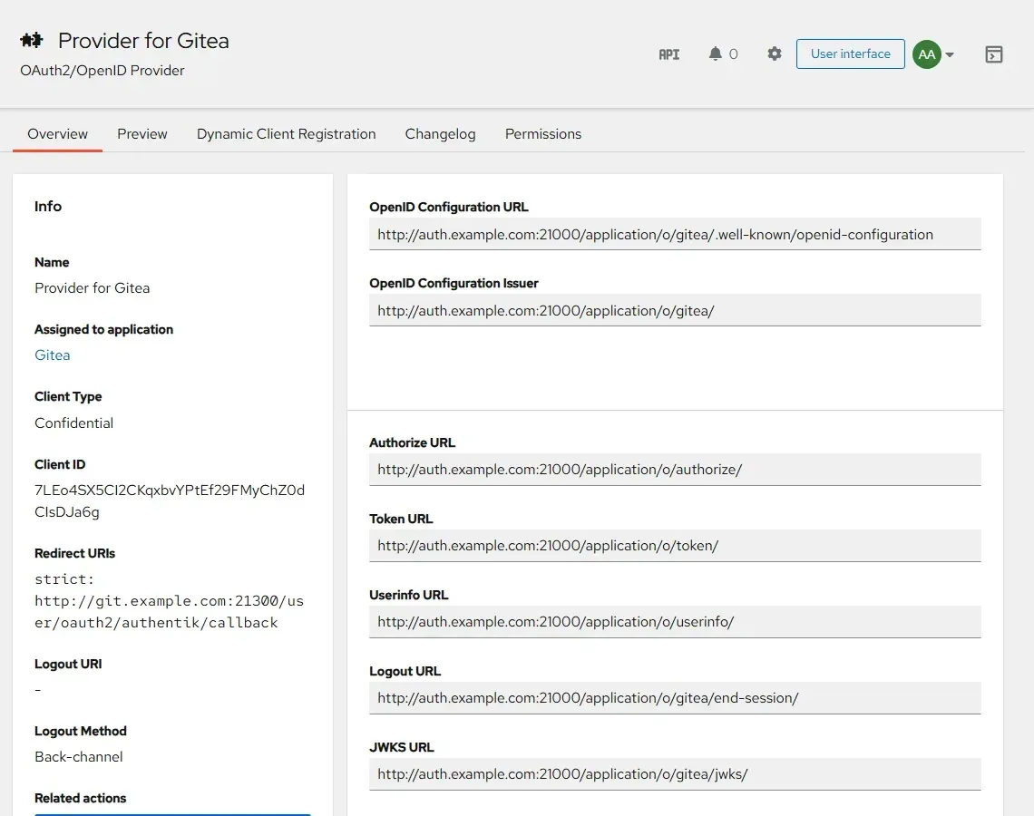
Task: Click the Info panel heading
Action: click(48, 207)
